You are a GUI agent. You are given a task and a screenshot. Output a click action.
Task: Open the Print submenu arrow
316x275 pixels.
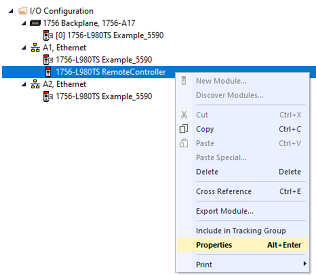point(305,264)
